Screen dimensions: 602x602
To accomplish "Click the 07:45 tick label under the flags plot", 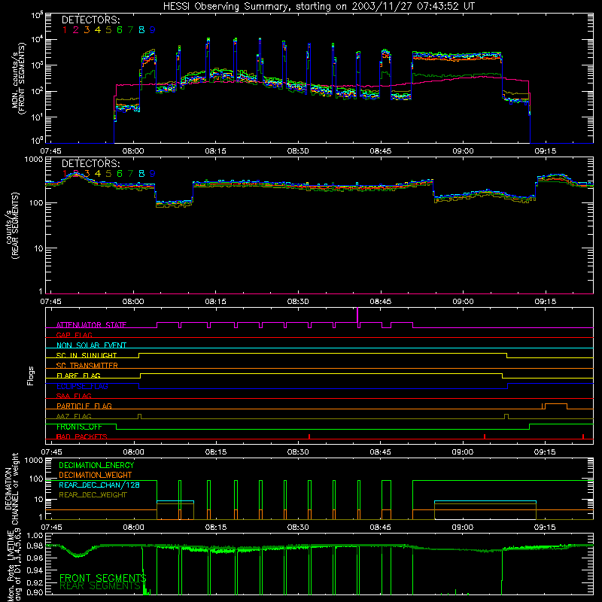I will [x=51, y=452].
